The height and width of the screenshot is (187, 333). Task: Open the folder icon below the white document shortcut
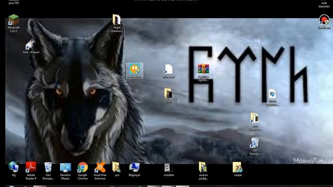tap(169, 95)
